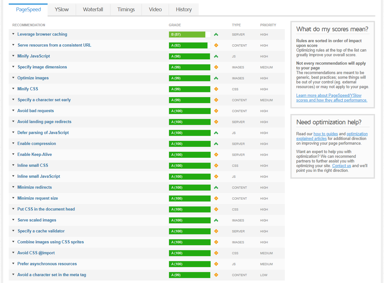
Task: Expand the Minimize redirects recommendation
Action: [13, 187]
